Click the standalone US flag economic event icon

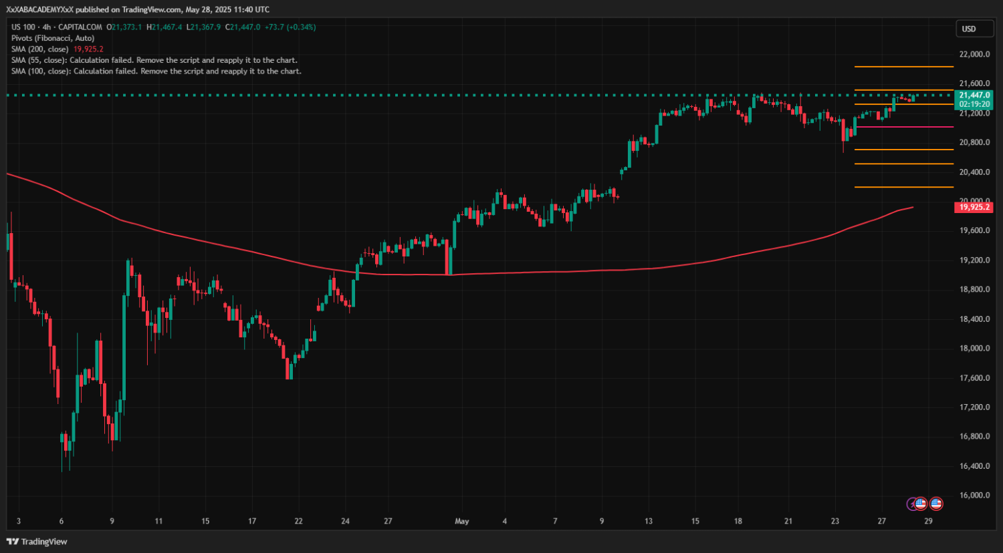point(936,504)
